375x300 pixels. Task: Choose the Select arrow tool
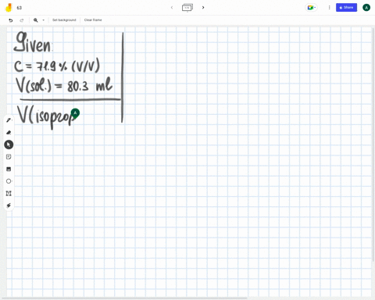(9, 145)
